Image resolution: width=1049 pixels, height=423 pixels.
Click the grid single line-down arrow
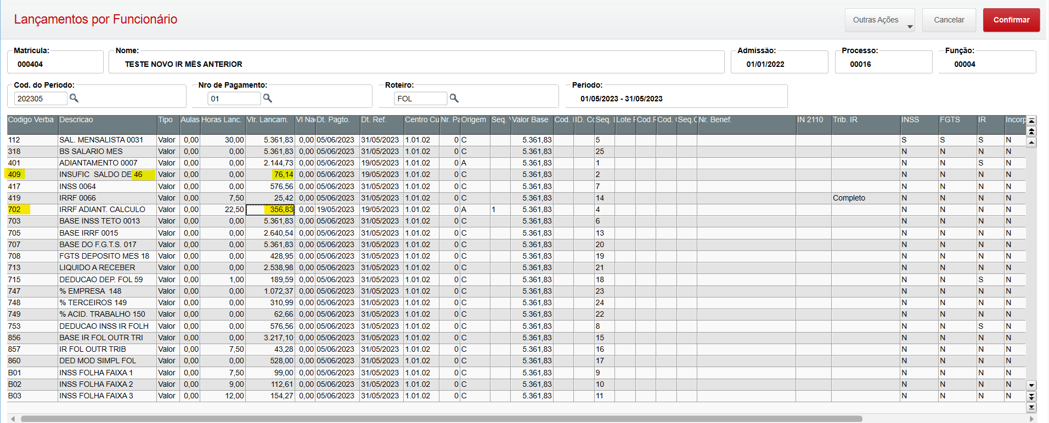click(x=1031, y=385)
